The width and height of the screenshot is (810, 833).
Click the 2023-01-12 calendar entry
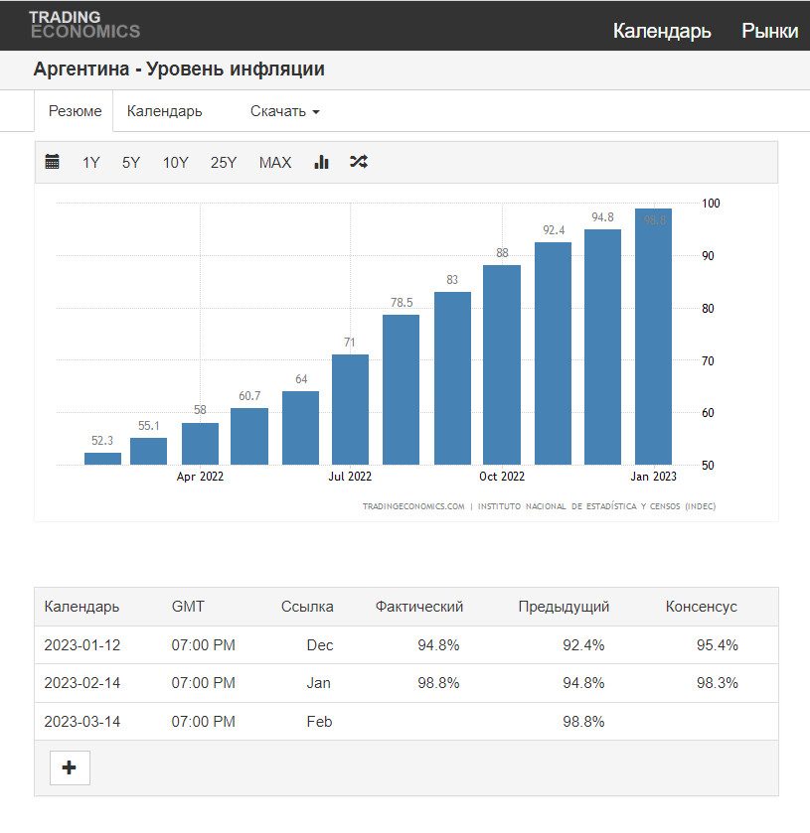tap(82, 645)
